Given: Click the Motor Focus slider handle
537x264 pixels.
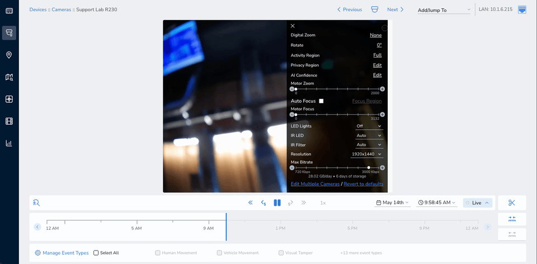Looking at the screenshot, I should pyautogui.click(x=296, y=115).
